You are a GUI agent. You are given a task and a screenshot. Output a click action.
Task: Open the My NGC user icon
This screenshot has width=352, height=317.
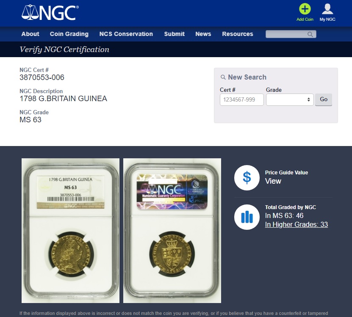tap(327, 9)
